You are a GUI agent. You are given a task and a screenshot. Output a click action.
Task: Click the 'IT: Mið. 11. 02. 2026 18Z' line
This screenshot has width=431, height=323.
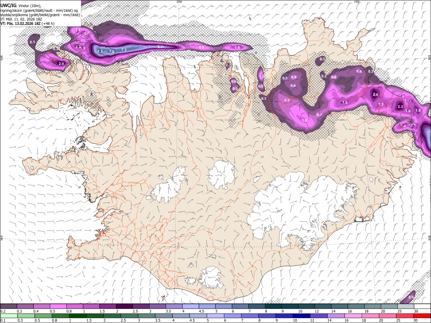21,19
